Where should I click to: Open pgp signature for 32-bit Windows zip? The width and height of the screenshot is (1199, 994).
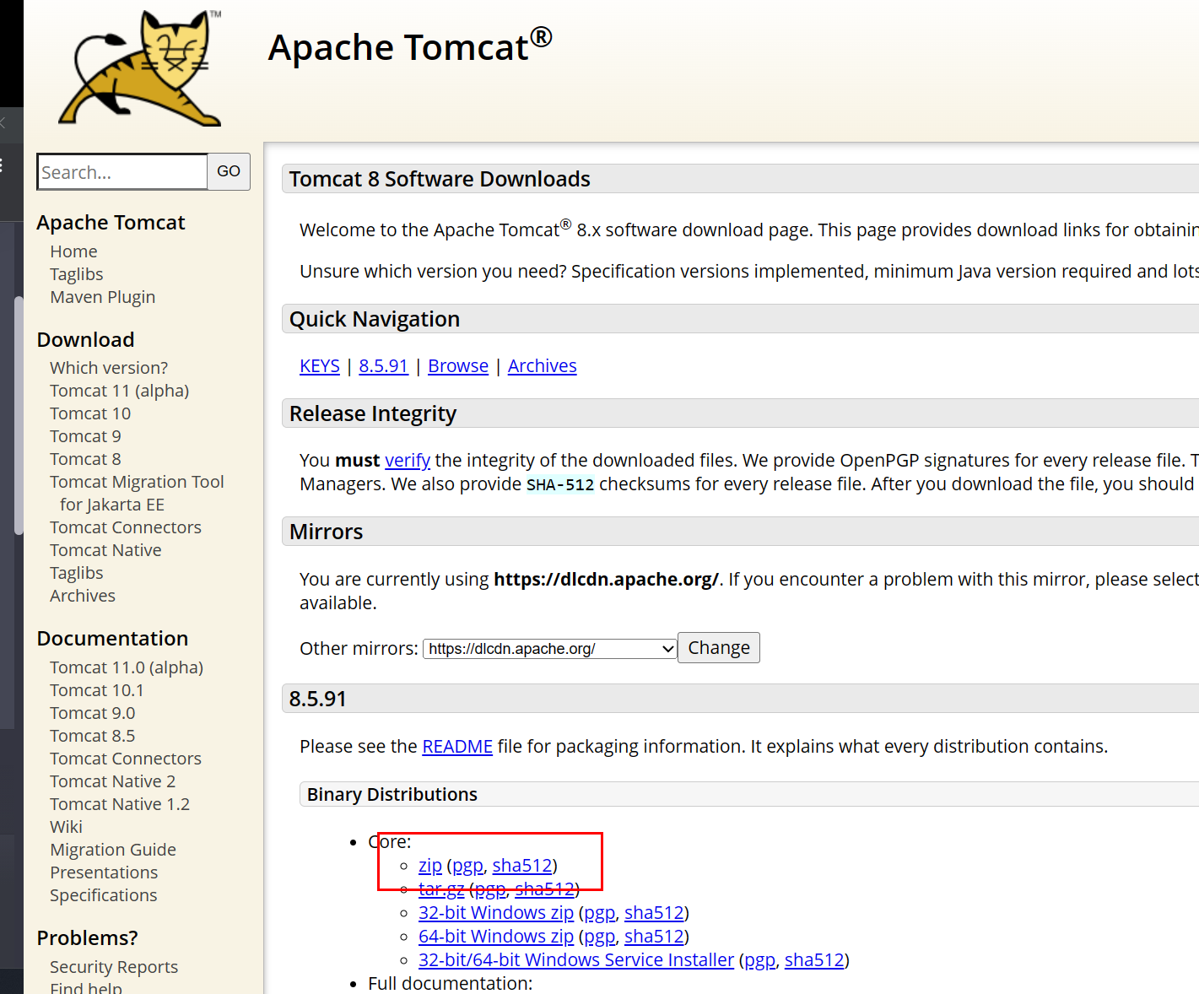[599, 913]
